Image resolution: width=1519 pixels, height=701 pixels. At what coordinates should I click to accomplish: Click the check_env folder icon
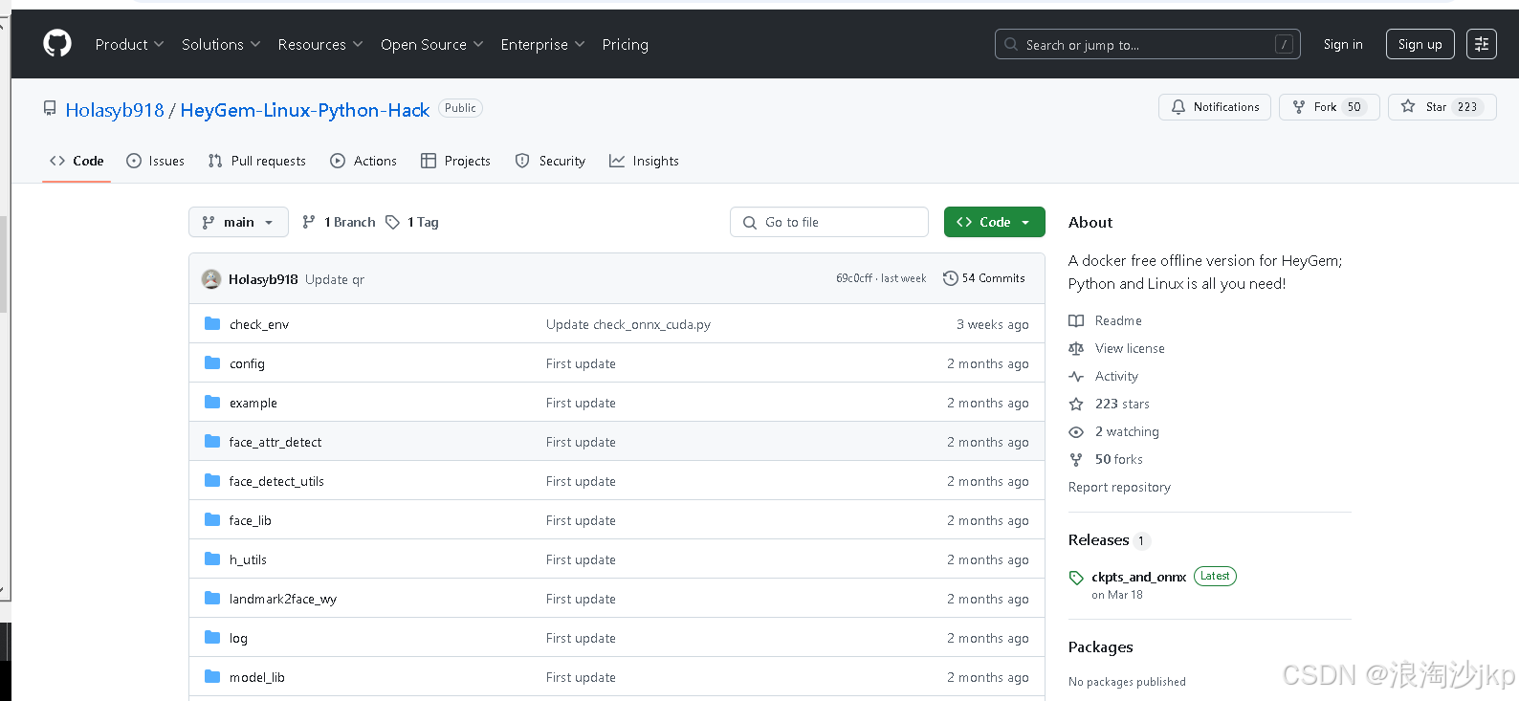[212, 324]
